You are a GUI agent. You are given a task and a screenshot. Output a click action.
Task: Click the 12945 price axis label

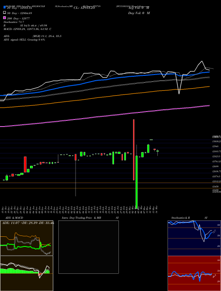(x=216, y=147)
